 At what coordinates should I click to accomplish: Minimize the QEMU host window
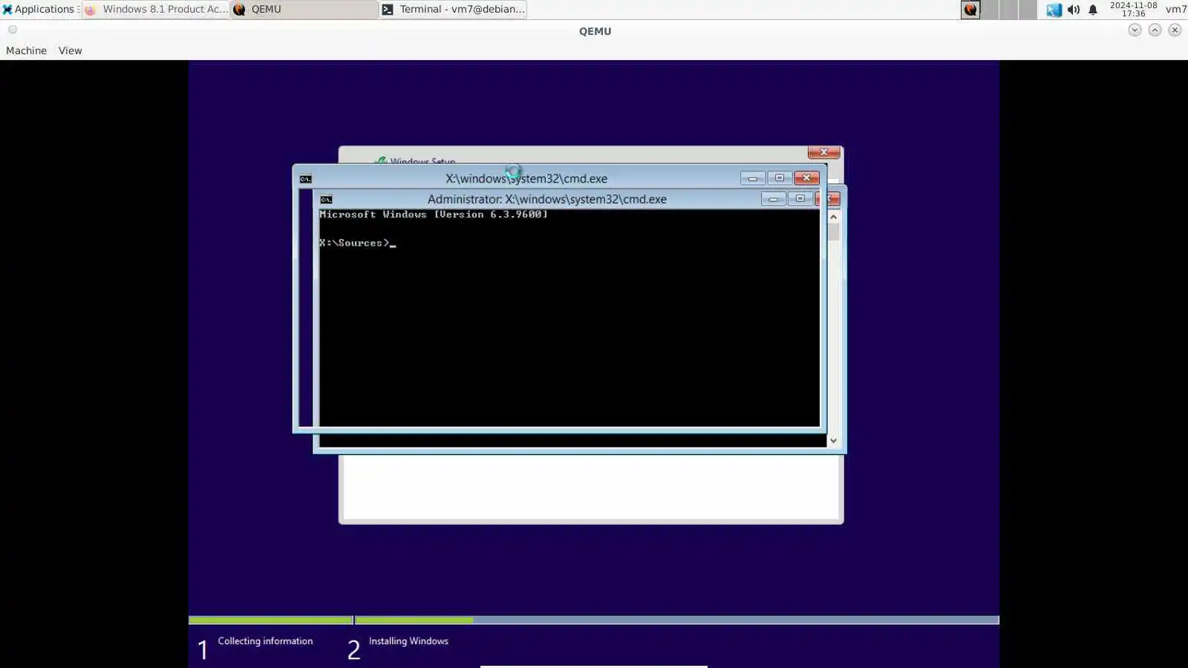pos(1135,30)
